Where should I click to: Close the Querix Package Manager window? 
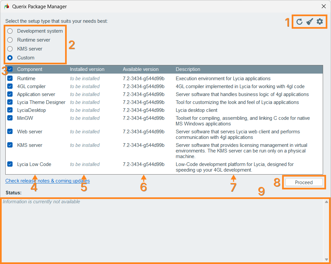point(324,6)
